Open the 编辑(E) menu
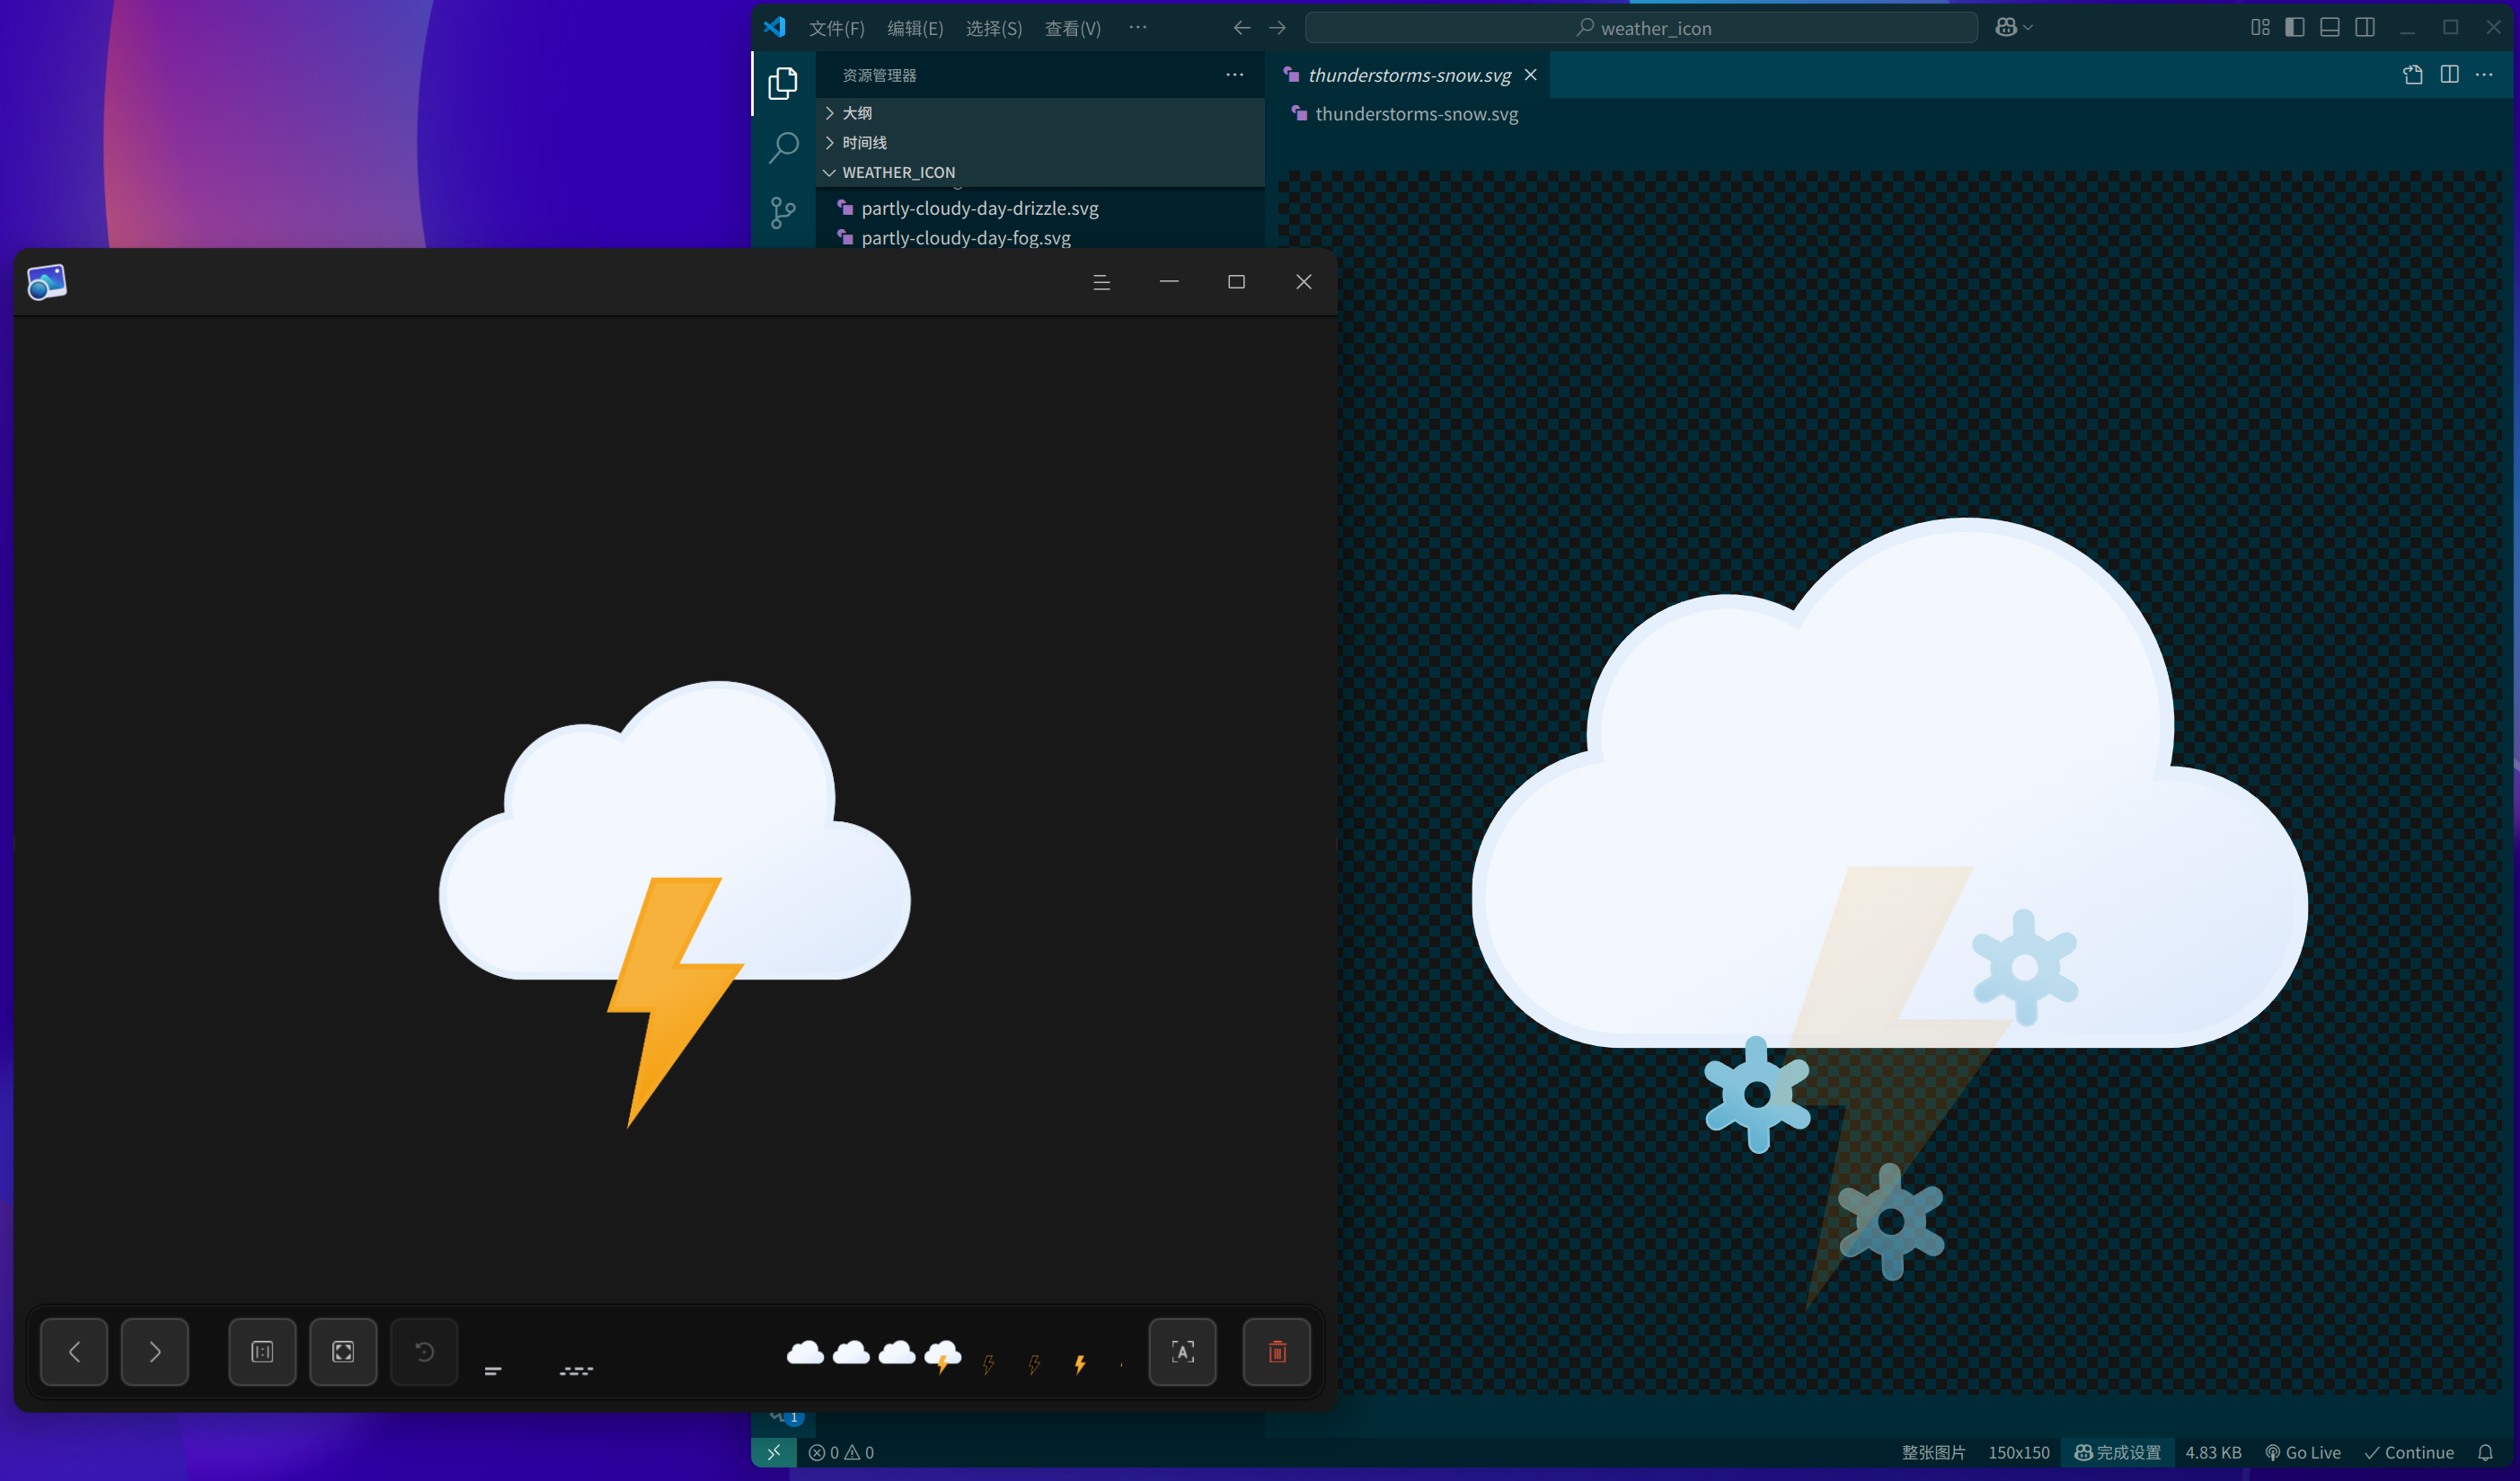Screen dimensions: 2520x1481 (915, 28)
